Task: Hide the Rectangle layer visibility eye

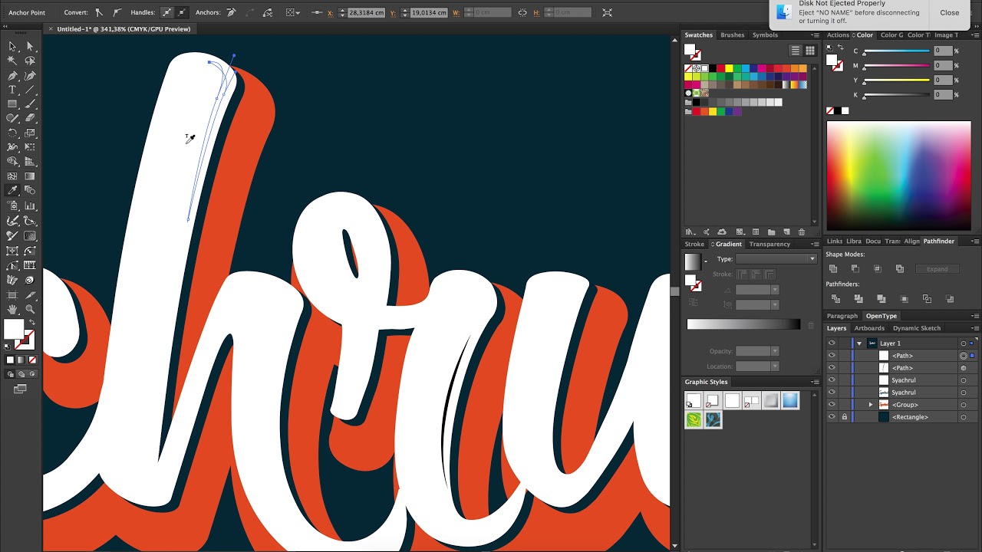Action: [832, 417]
